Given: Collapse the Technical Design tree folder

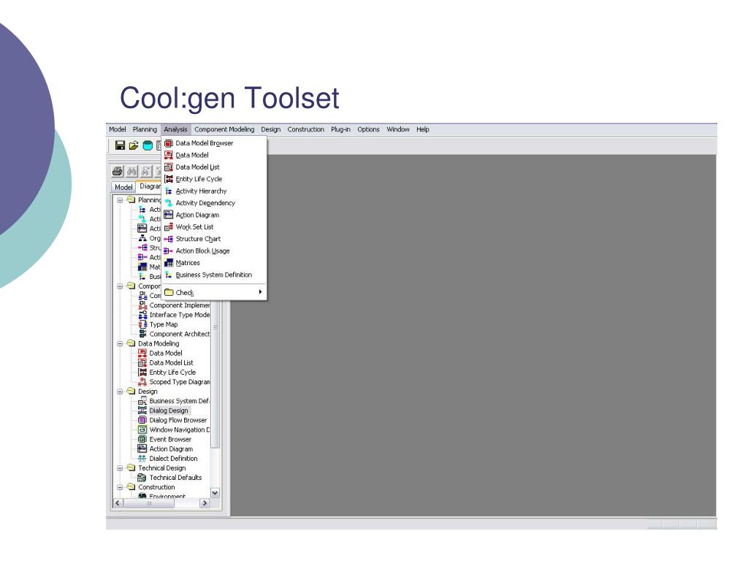Looking at the screenshot, I should [121, 468].
